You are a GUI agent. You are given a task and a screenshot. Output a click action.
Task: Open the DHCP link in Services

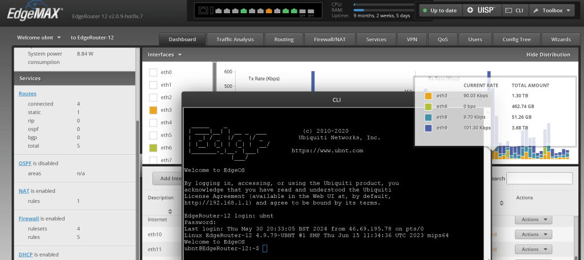pyautogui.click(x=26, y=255)
